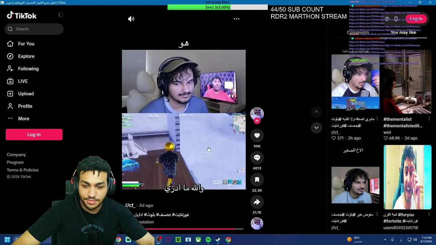Open the microphone tray icon
This screenshot has height=245, width=436.
point(392,240)
